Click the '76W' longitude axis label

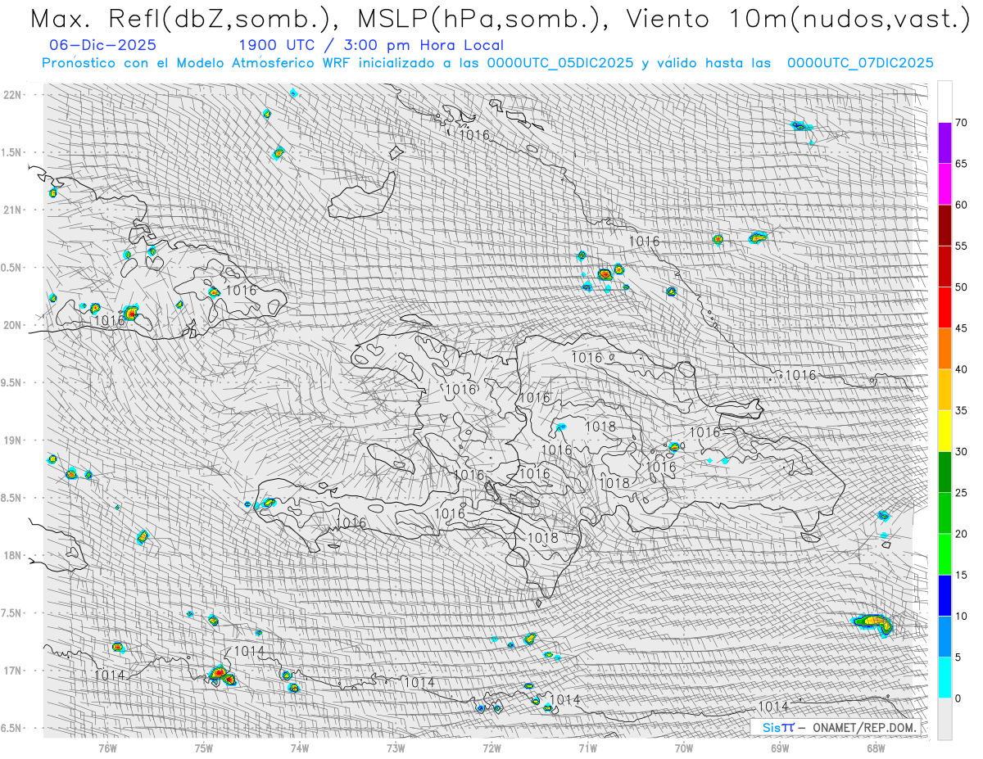[x=107, y=747]
